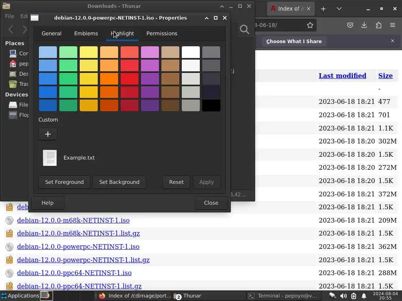Apply the highlight changes
Image resolution: width=402 pixels, height=301 pixels.
point(206,182)
